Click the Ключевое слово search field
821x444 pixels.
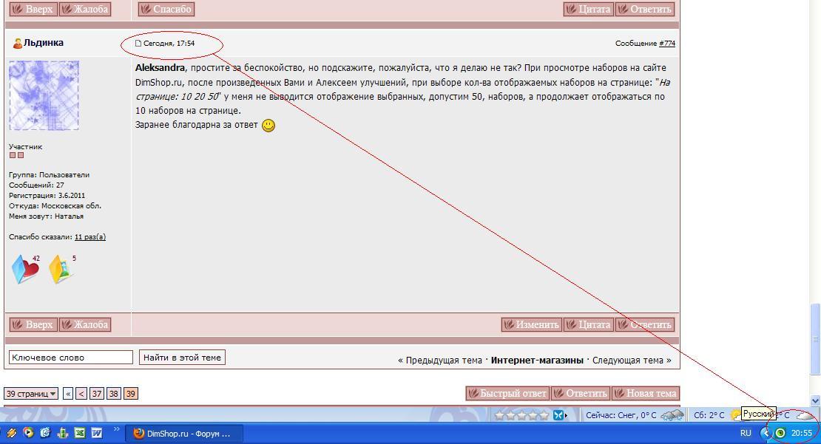tap(70, 358)
